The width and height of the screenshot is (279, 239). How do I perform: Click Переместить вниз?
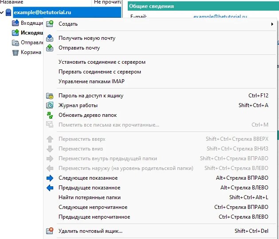point(160,149)
